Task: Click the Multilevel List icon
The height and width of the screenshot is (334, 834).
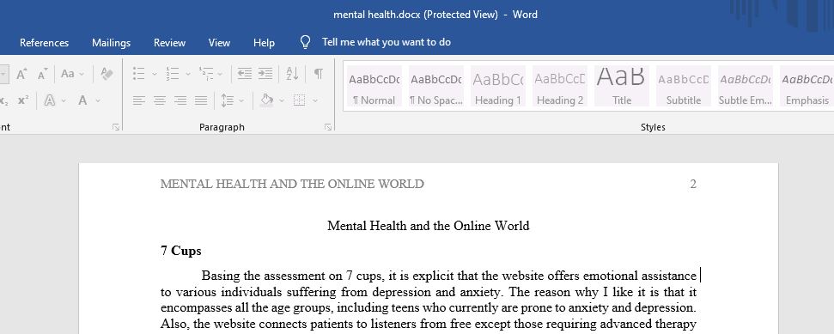Action: click(206, 73)
